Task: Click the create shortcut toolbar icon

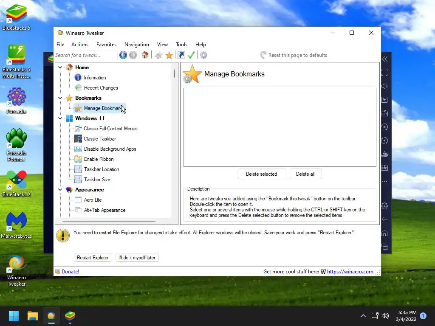Action: [x=181, y=55]
